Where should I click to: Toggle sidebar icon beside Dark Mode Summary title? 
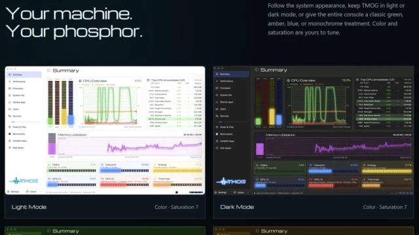point(257,70)
